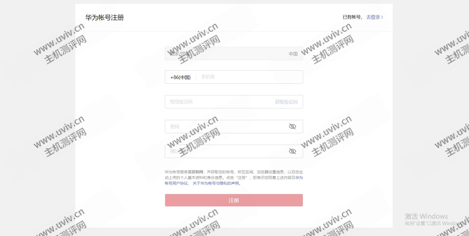Open the +86(中国) country code dropdown
Screen dimensions: 469x236
180,77
